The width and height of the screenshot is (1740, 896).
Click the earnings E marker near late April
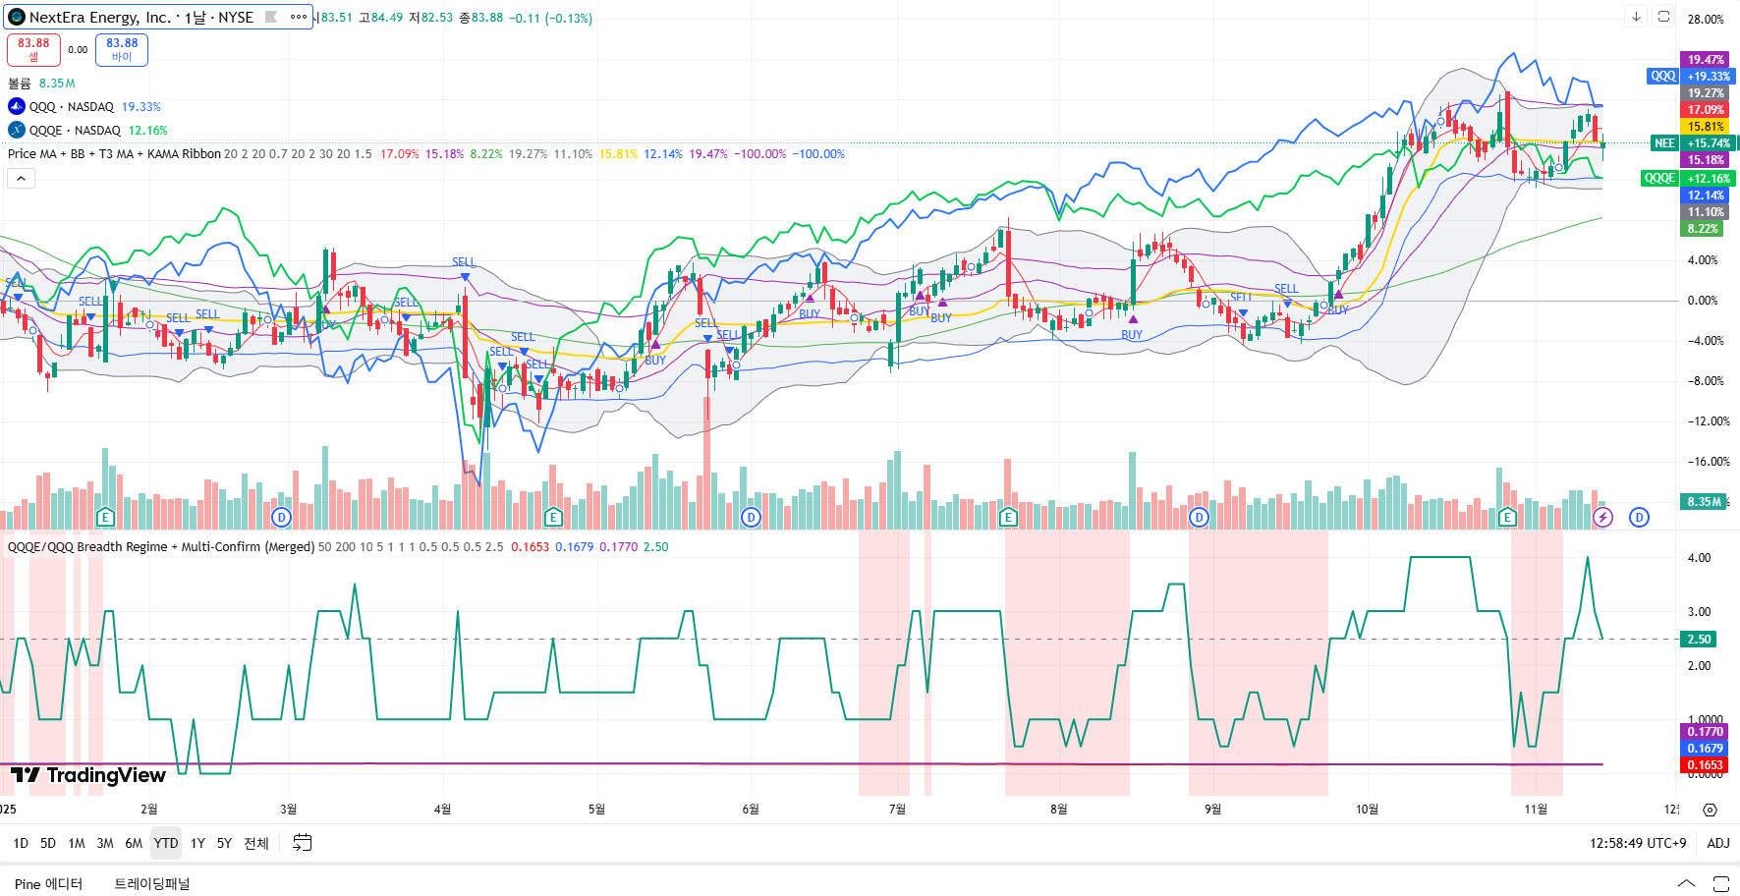(553, 517)
